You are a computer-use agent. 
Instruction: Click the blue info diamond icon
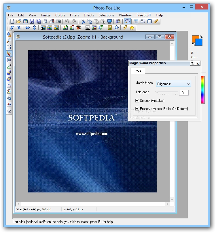coord(116,28)
